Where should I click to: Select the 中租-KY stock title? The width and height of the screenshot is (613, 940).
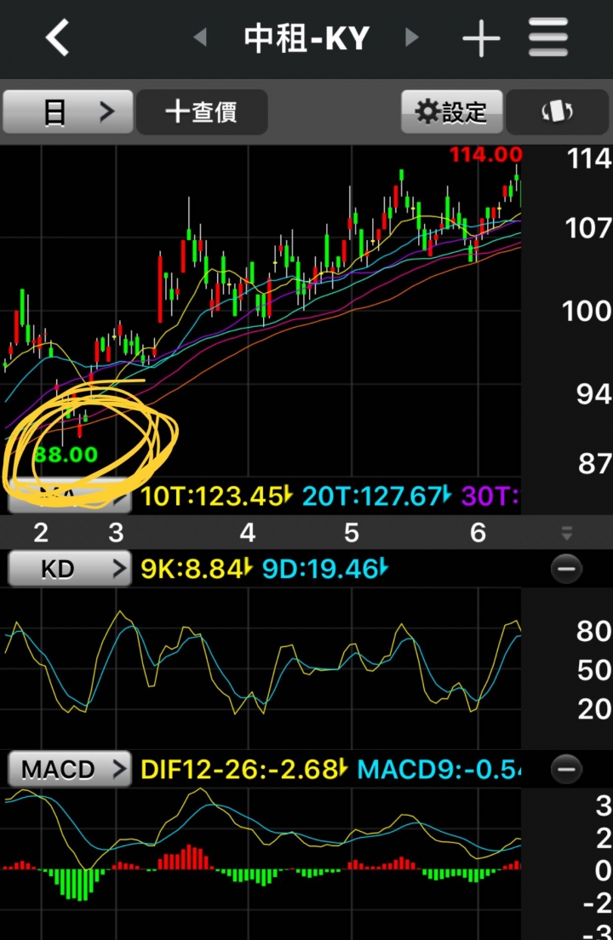306,38
